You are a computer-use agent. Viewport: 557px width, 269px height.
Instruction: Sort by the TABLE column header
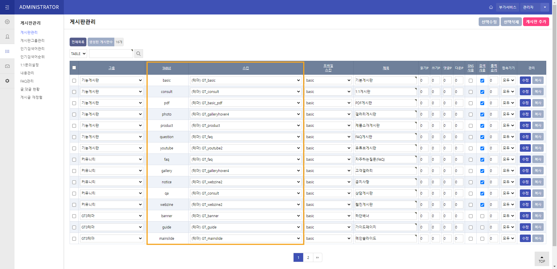[167, 68]
